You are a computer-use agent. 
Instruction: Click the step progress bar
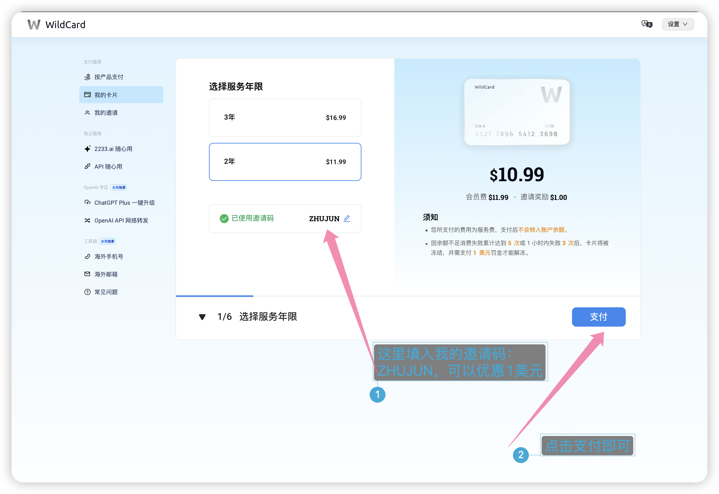pos(408,296)
